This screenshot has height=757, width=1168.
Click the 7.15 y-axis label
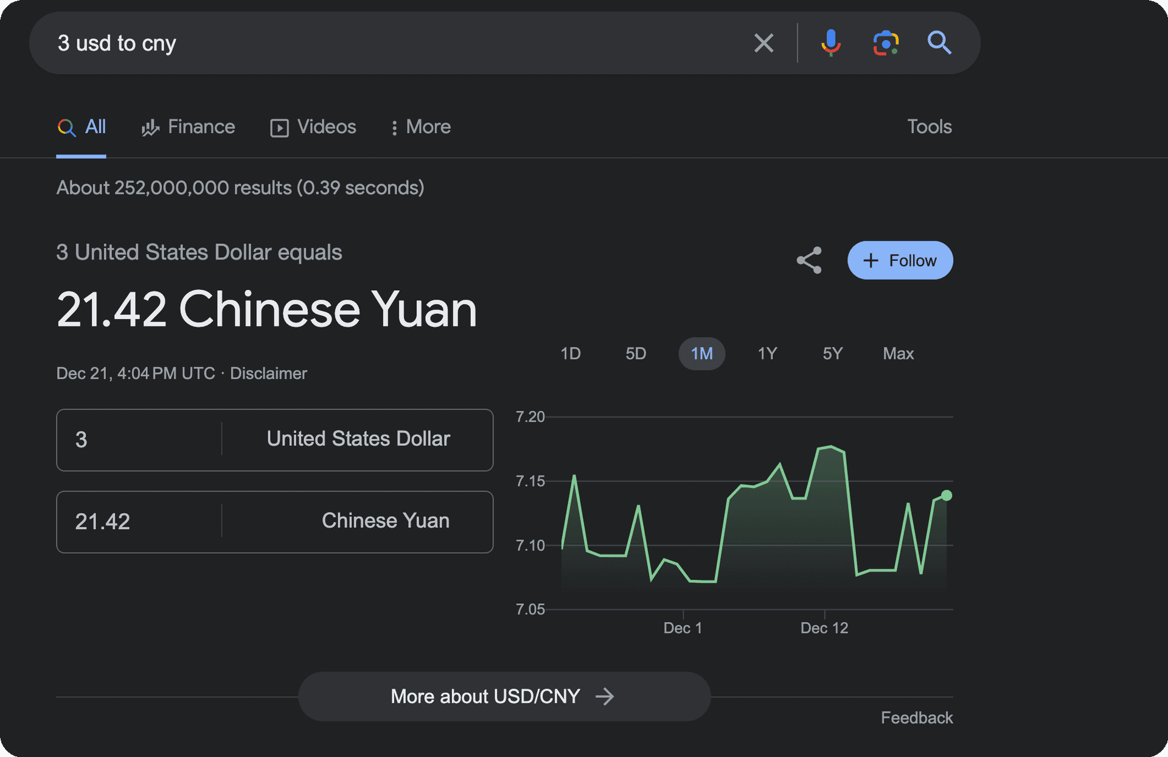(530, 482)
